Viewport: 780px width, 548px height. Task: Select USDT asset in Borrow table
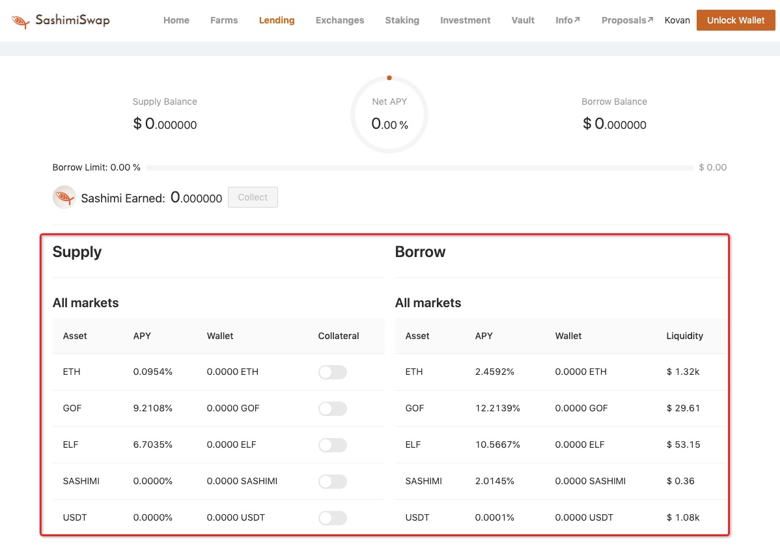[x=417, y=517]
